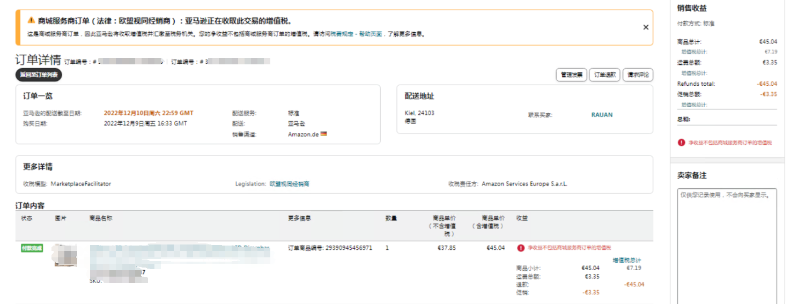Open the 欧盟视同经销商 legislation link
The height and width of the screenshot is (304, 798).
click(289, 184)
